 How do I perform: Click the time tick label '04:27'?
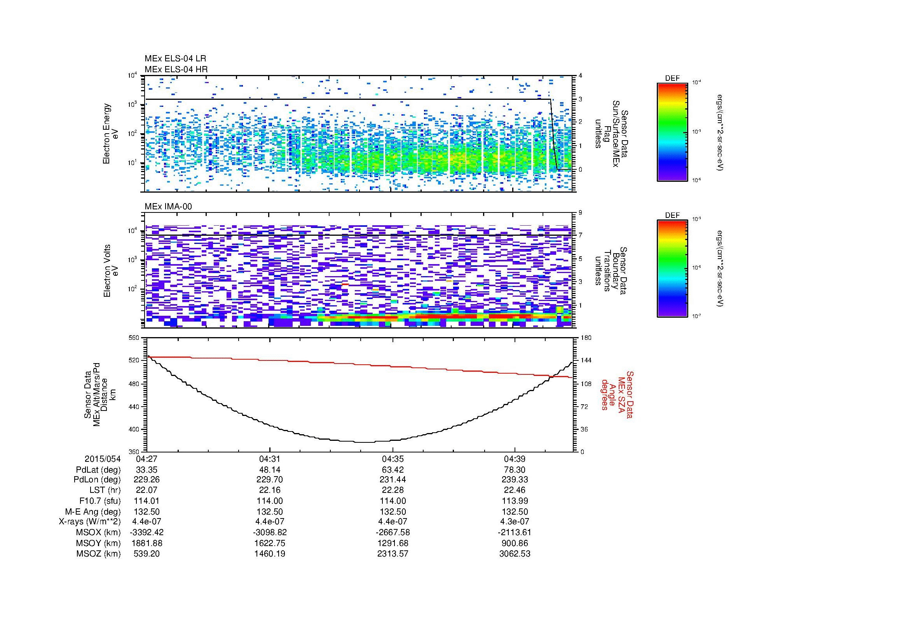(147, 459)
